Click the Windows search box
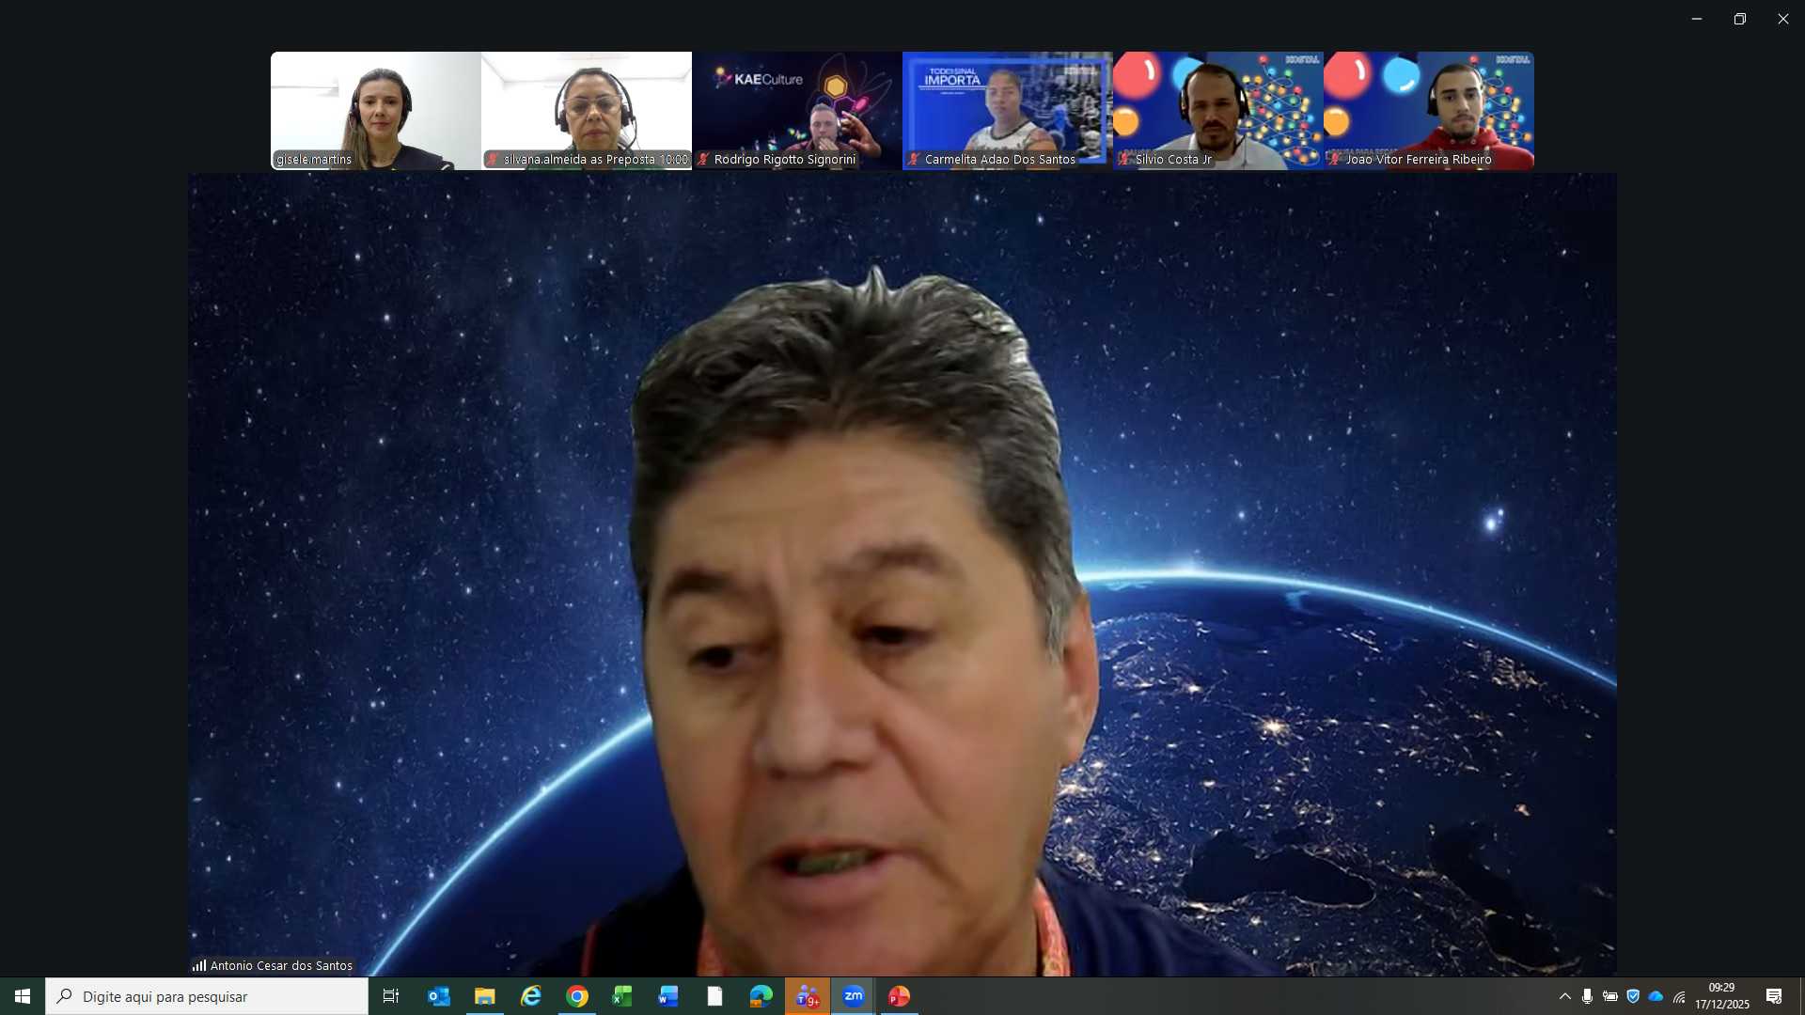The width and height of the screenshot is (1805, 1015). (x=207, y=996)
